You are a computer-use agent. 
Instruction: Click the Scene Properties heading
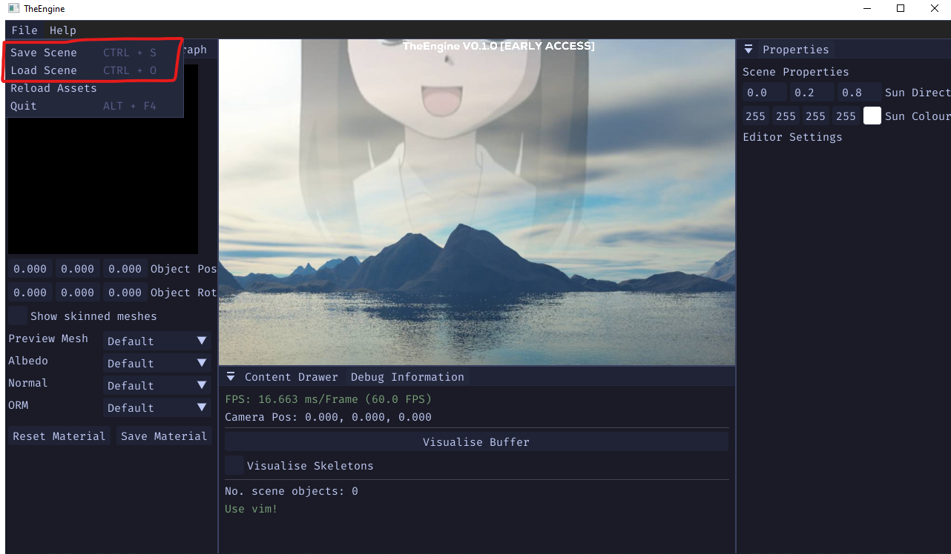[796, 72]
